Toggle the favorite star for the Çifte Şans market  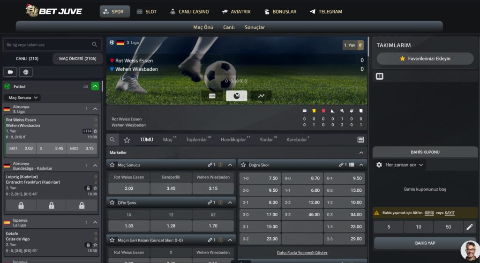pyautogui.click(x=112, y=203)
